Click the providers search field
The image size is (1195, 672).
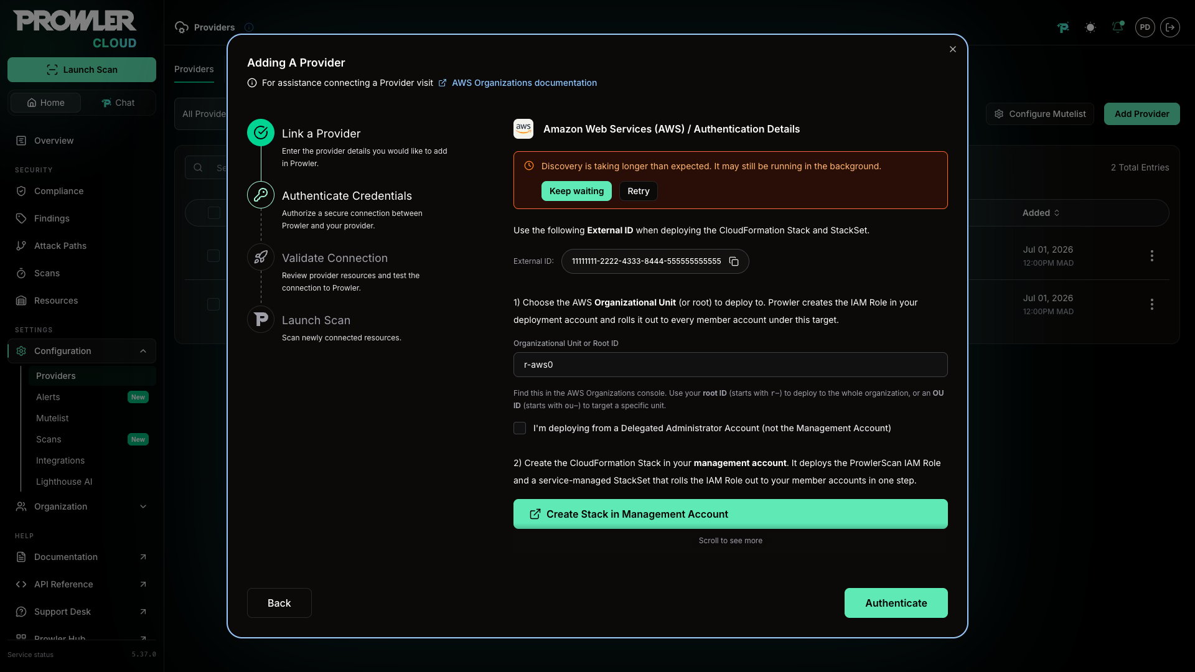(207, 167)
